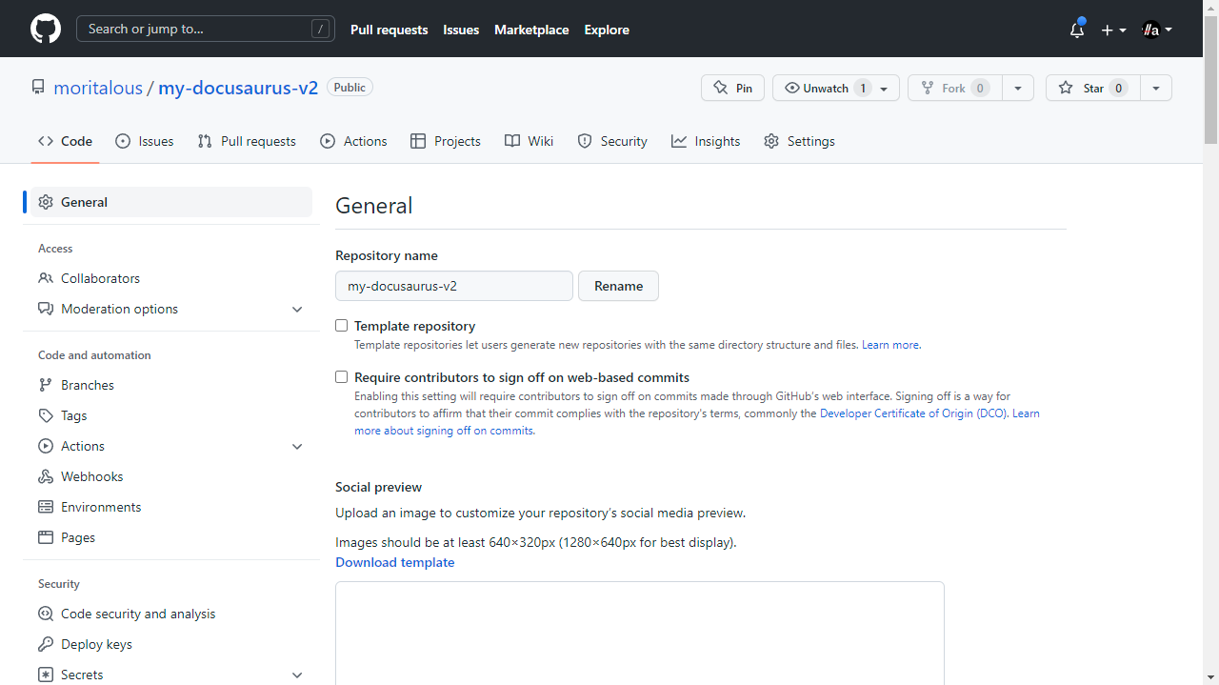Switch to the Insights tab
1219x685 pixels.
(x=706, y=141)
